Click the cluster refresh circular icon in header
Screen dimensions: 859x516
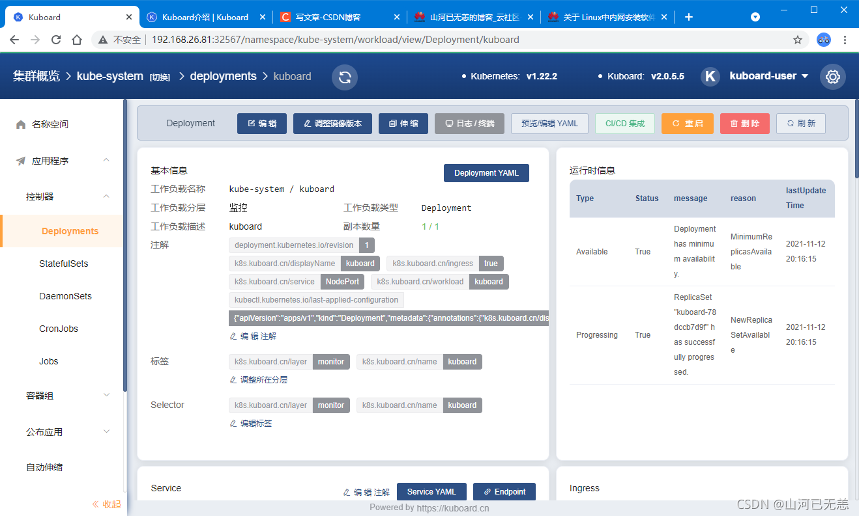coord(345,77)
